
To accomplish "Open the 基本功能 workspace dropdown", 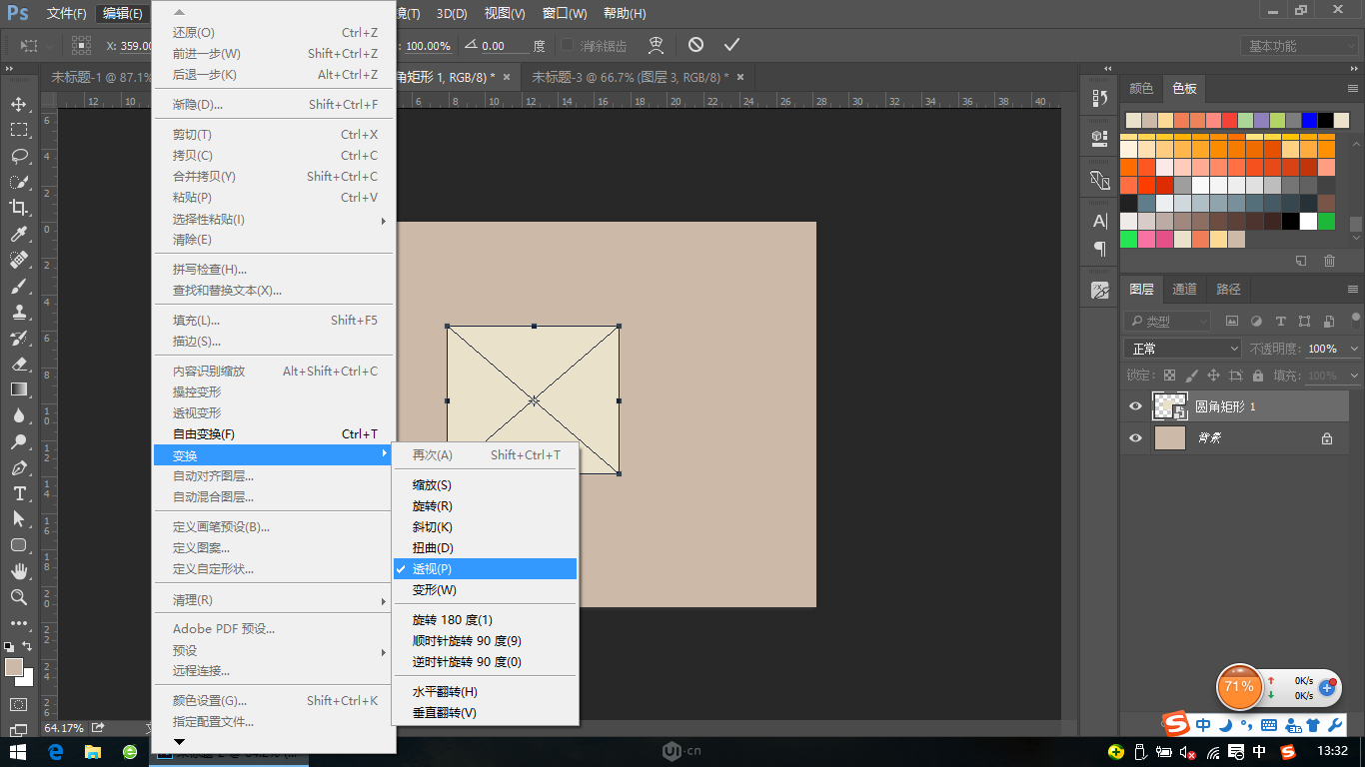I will [x=1299, y=46].
